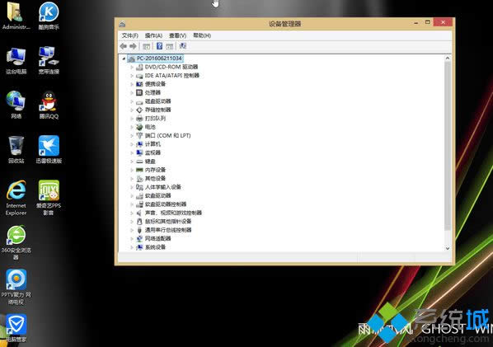The width and height of the screenshot is (493, 347).
Task: Select the 人体学输入设备 tree row
Action: [158, 187]
